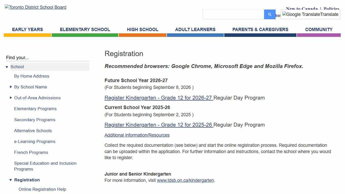The image size is (345, 194).
Task: Open Register Kindergarten - Grade 12 for 2025-26
Action: (x=158, y=125)
